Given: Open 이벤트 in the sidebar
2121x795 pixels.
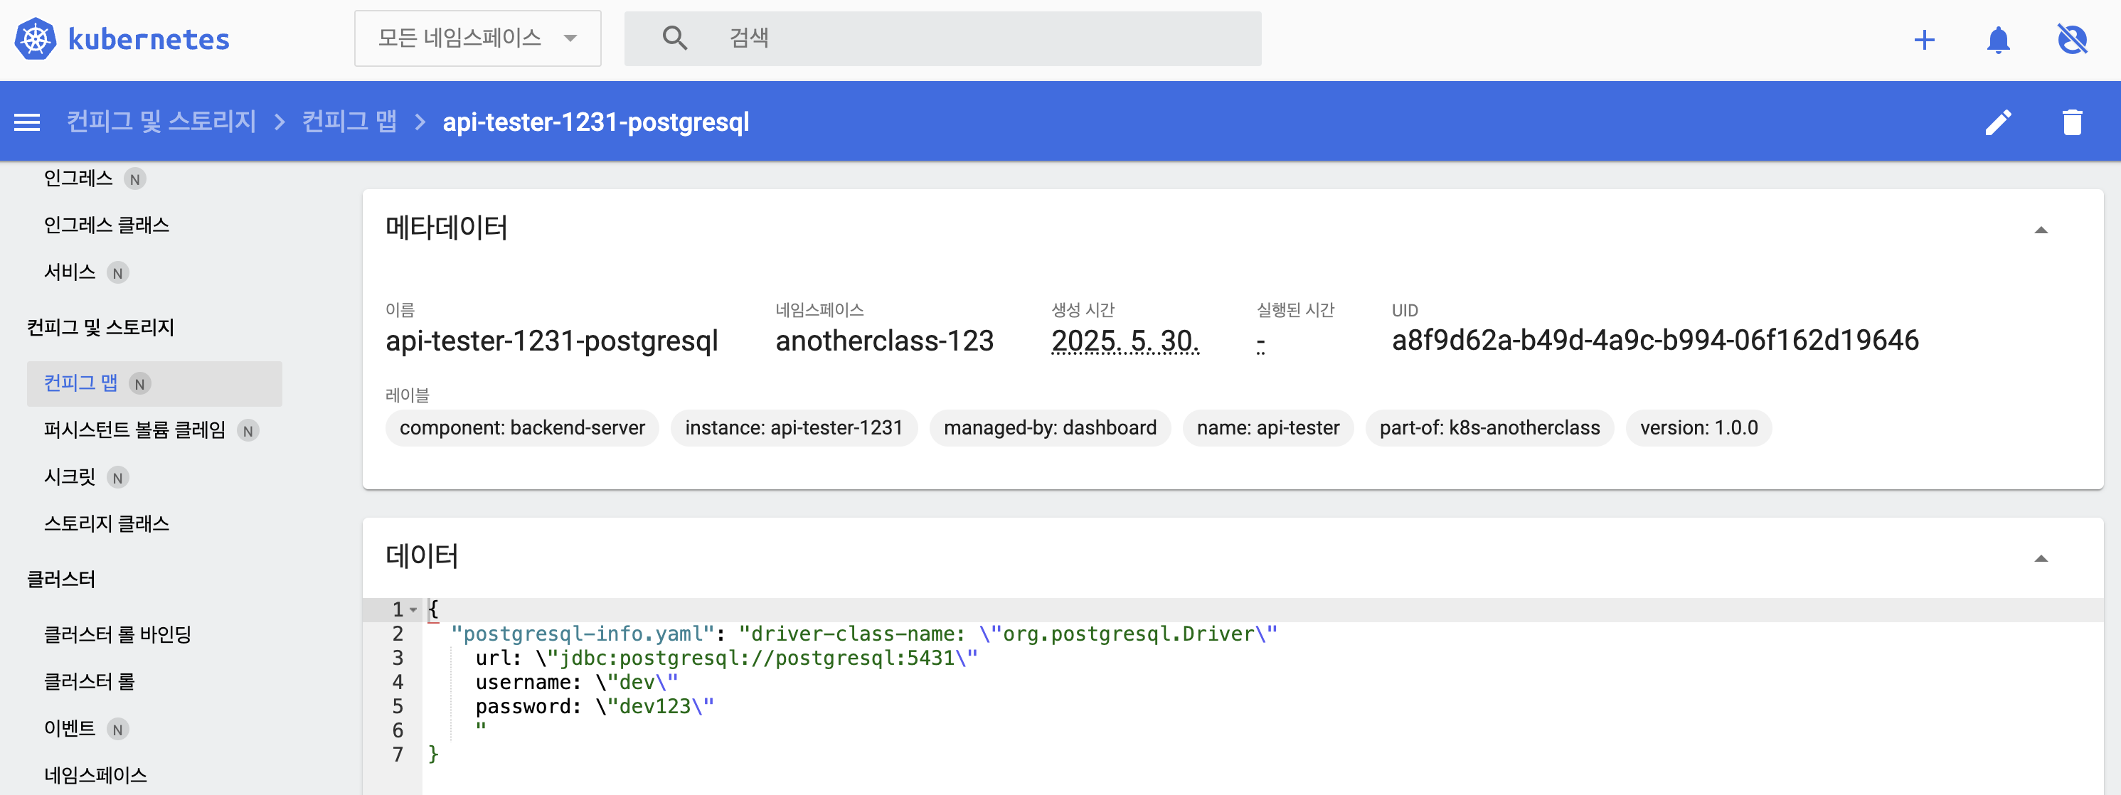Looking at the screenshot, I should (x=69, y=728).
